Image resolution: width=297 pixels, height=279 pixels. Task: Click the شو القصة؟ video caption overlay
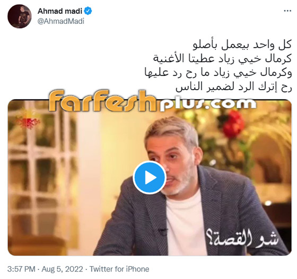pyautogui.click(x=242, y=239)
